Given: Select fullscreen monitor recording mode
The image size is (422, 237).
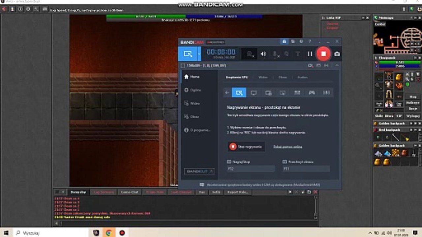Looking at the screenshot, I should pyautogui.click(x=254, y=93).
